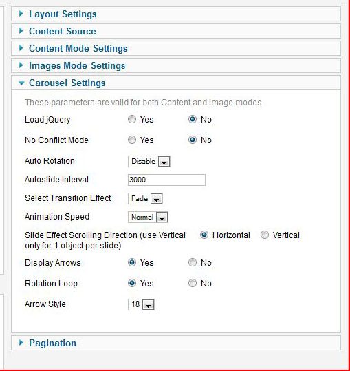Enable No Conflict Mode with Yes

point(132,140)
